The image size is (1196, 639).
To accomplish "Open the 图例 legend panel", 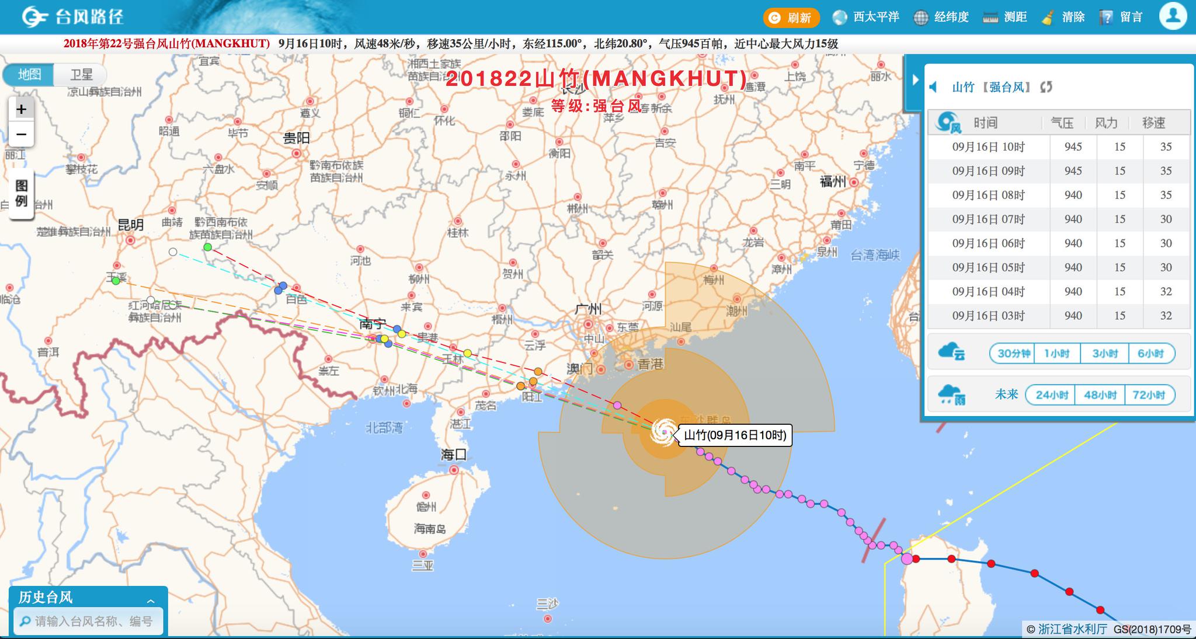I will tap(21, 194).
